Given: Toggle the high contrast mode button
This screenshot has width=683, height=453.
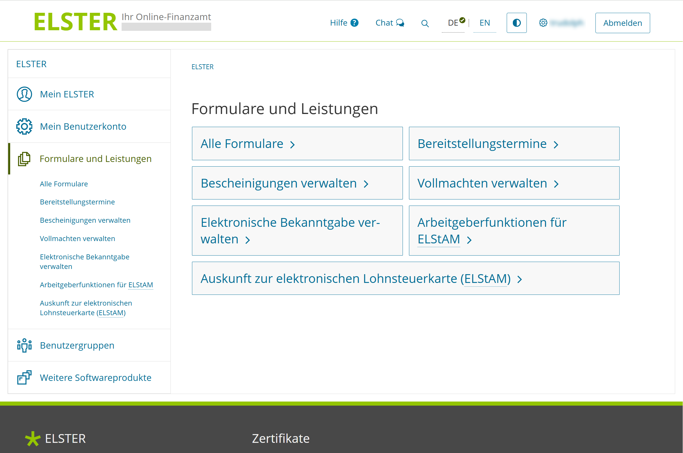Looking at the screenshot, I should point(517,23).
